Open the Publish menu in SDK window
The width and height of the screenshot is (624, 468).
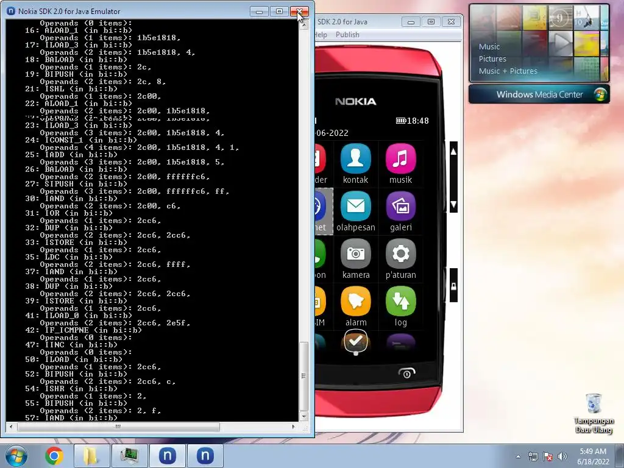[x=347, y=35]
